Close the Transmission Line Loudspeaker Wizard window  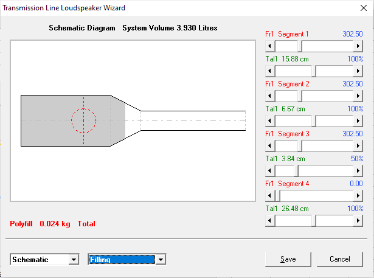[364, 8]
